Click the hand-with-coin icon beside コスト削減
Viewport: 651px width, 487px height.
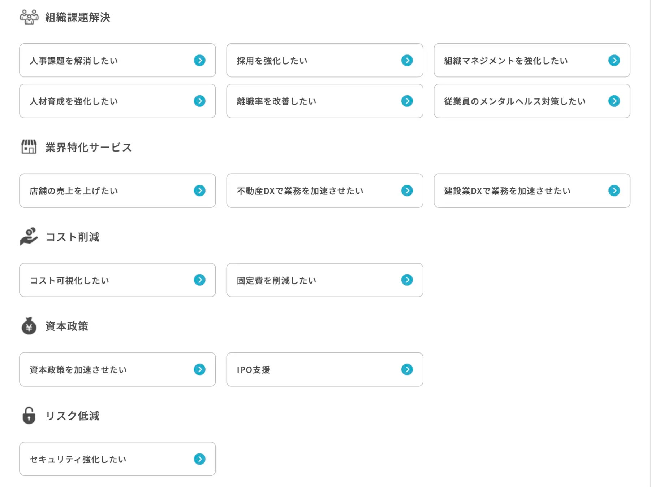(x=29, y=236)
